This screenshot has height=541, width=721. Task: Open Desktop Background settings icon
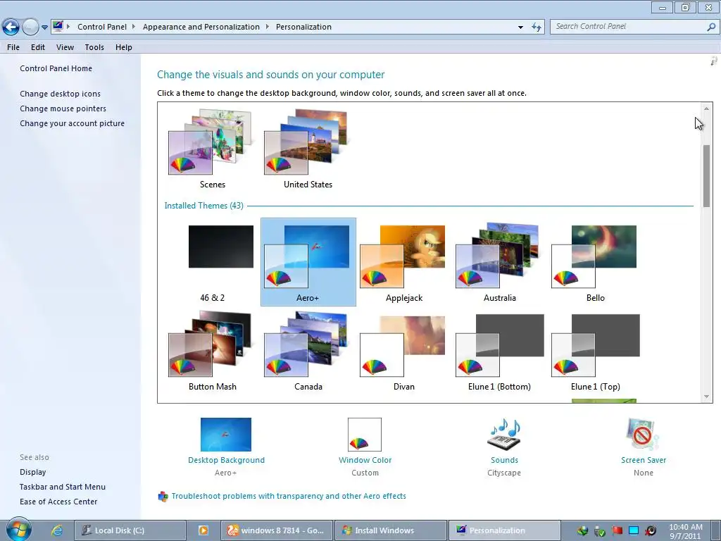(x=226, y=434)
